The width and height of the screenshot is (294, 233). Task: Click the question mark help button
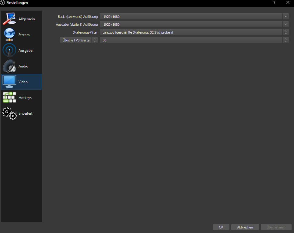(x=274, y=3)
